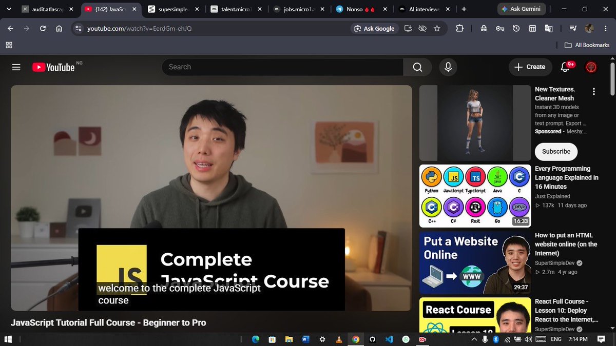
Task: Click the Ask Google button in address bar
Action: [x=374, y=29]
